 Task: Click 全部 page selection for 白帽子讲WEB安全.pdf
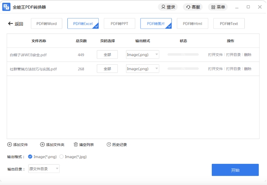pos(107,54)
